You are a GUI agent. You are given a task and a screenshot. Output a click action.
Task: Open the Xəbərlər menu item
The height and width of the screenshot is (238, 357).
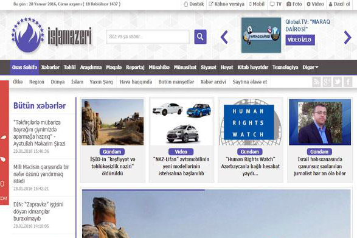click(50, 67)
